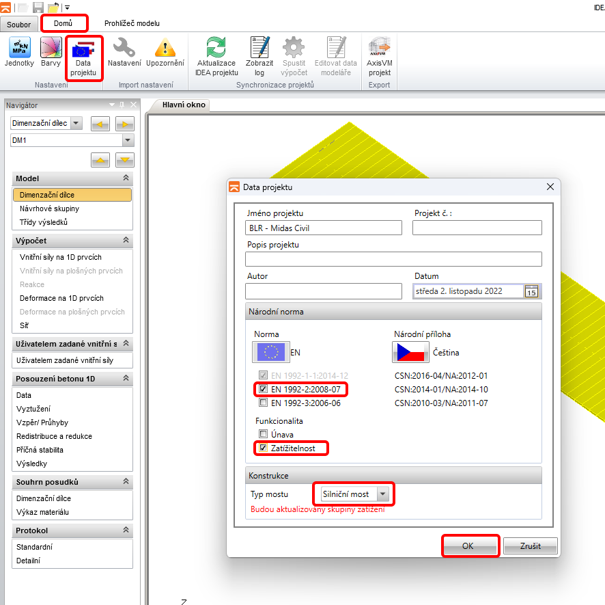Open the Typ mostu dropdown
Screen dimensions: 605x605
384,494
